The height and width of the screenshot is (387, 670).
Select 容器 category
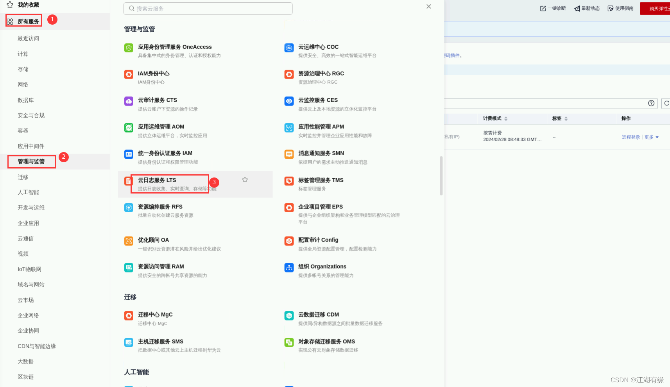point(23,131)
